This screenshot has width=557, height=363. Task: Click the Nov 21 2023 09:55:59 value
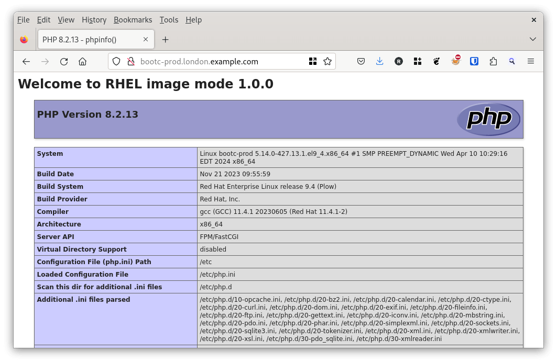pyautogui.click(x=235, y=174)
